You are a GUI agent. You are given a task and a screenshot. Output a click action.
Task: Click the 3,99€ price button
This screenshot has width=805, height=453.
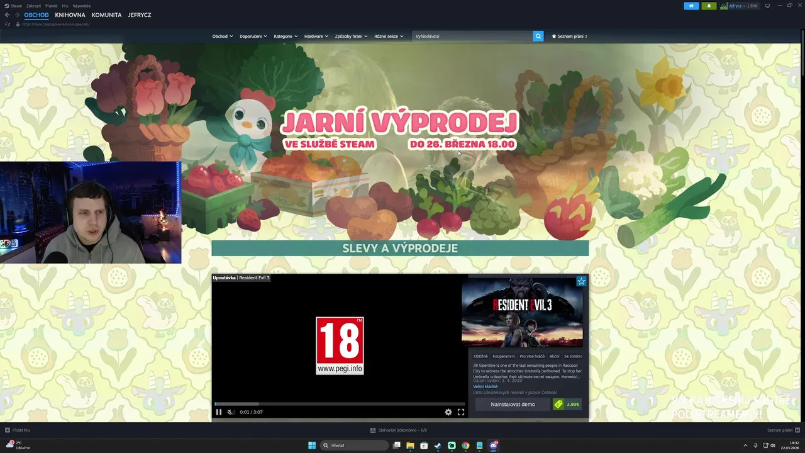pos(573,404)
